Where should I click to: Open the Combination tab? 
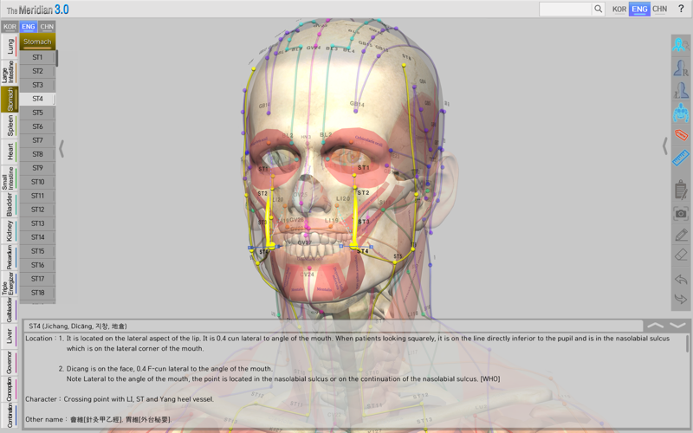(10, 416)
